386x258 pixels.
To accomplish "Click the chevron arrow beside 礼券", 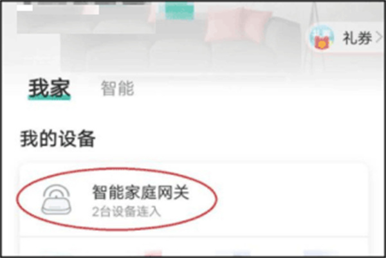I will [379, 38].
